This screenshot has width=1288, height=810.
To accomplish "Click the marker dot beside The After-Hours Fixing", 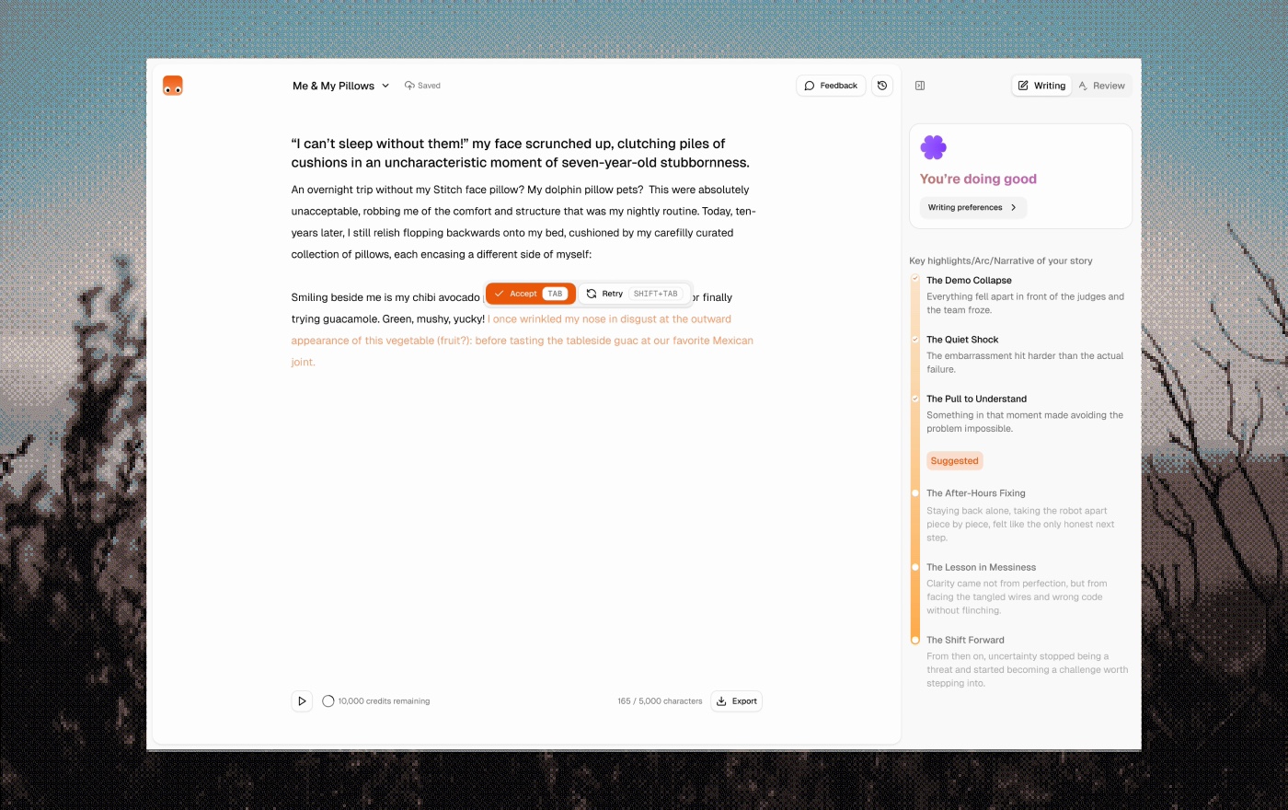I will (x=915, y=493).
